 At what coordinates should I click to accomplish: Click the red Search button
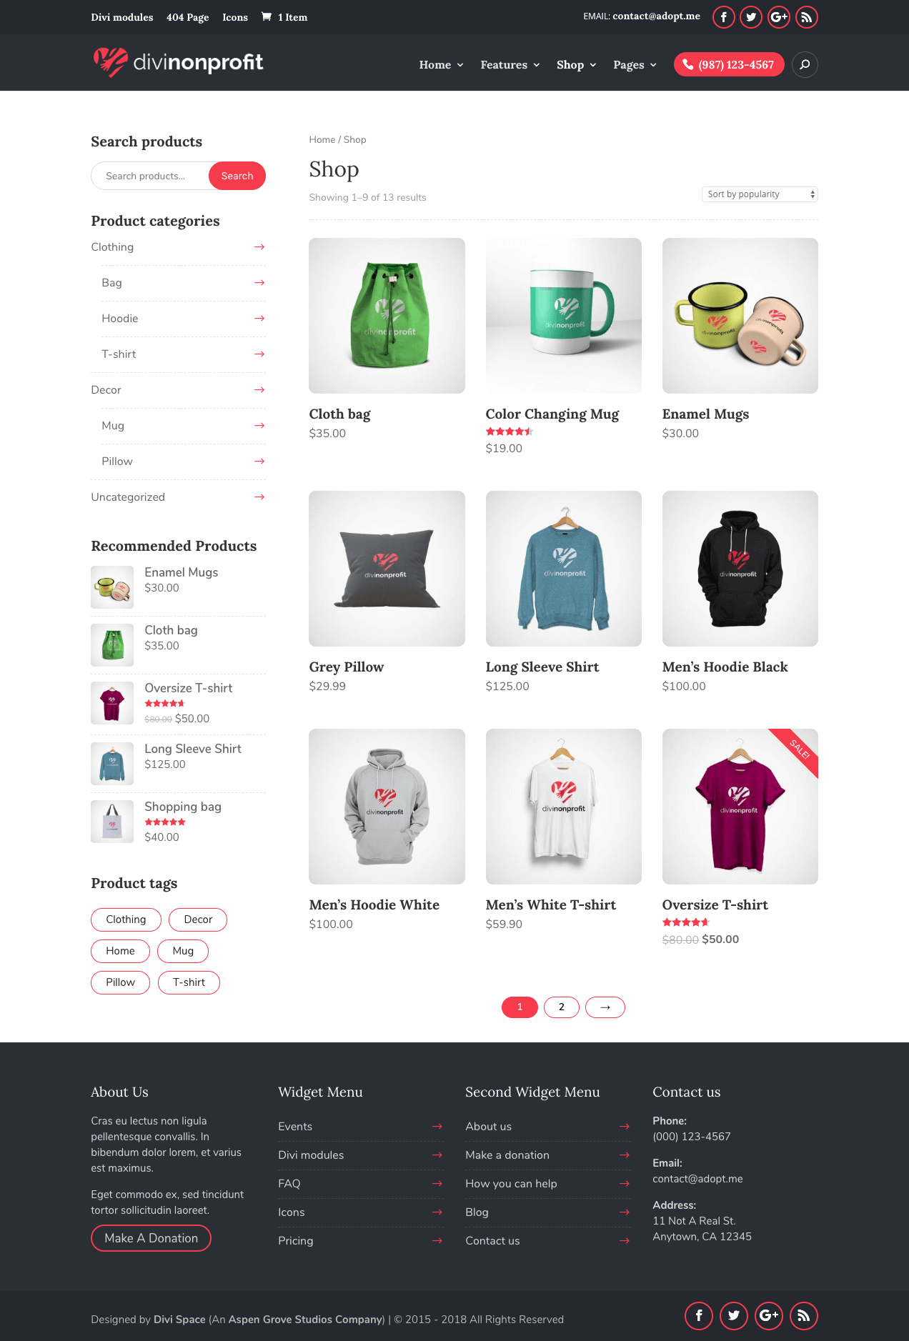[x=237, y=176]
